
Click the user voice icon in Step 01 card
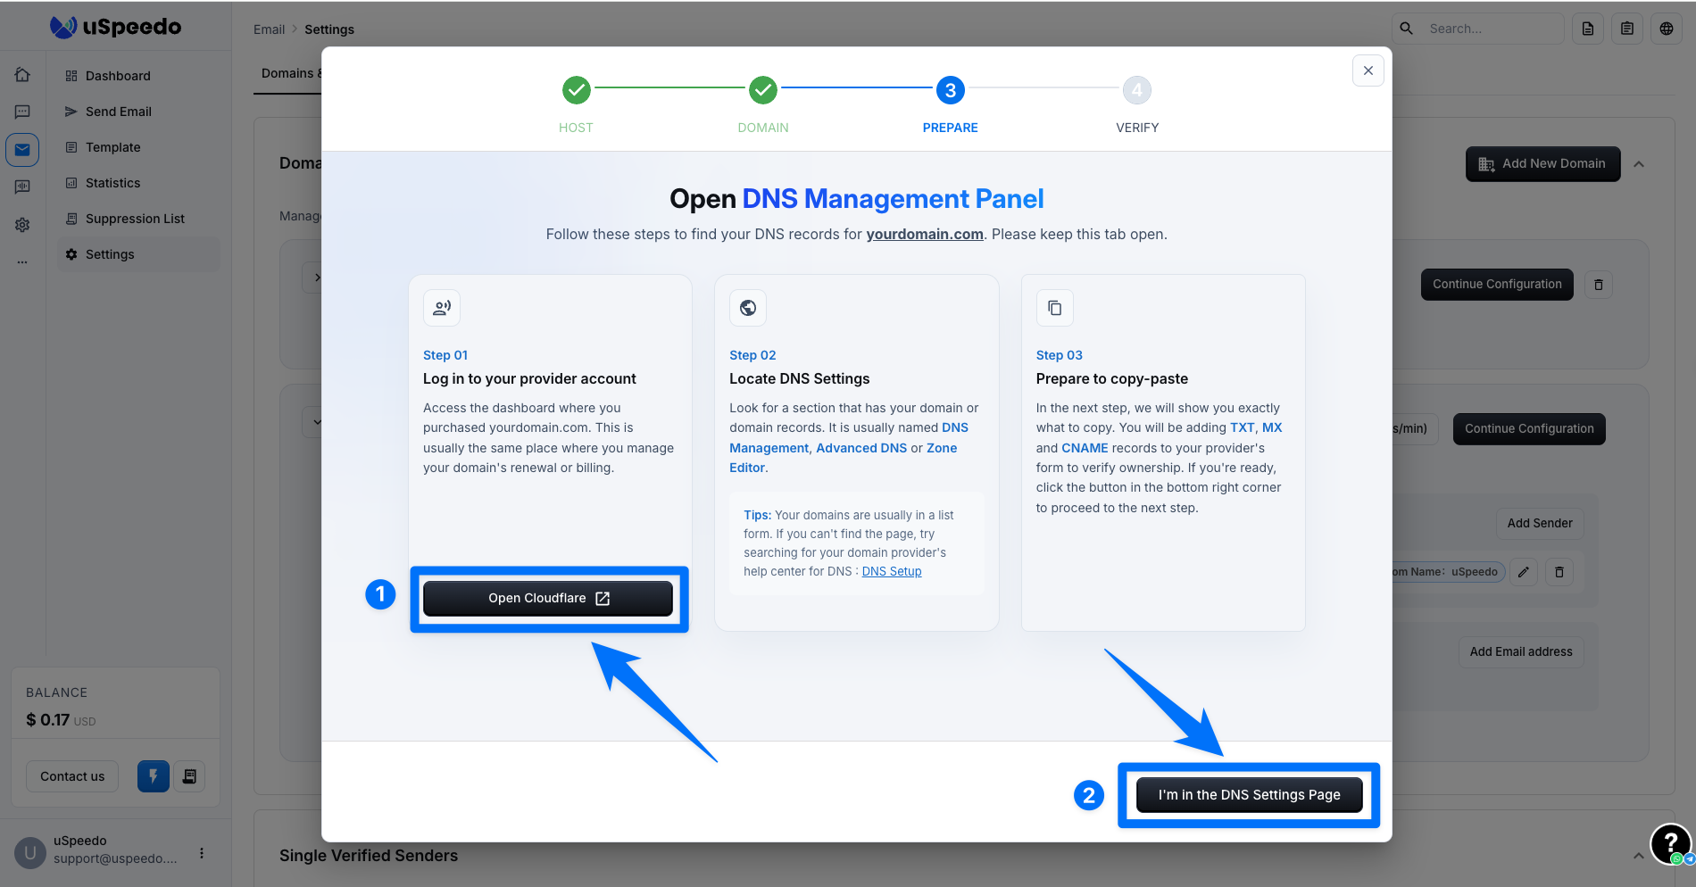click(x=442, y=308)
